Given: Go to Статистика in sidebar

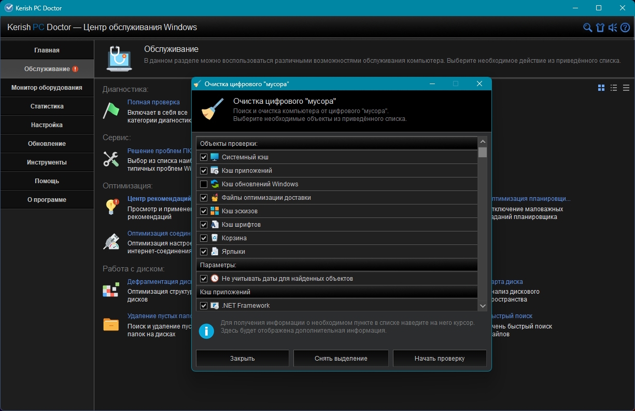Looking at the screenshot, I should pyautogui.click(x=47, y=106).
